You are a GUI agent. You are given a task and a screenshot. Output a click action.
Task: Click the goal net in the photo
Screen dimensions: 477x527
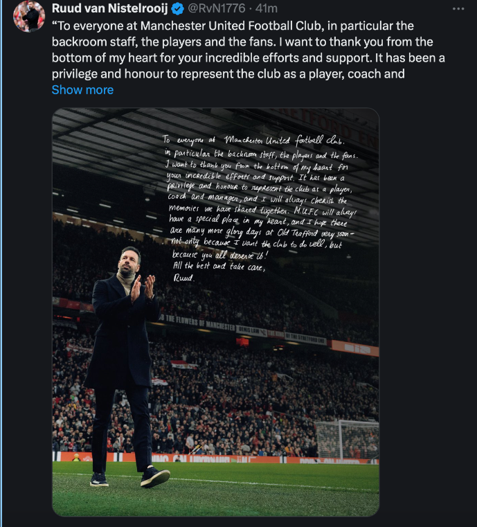(347, 440)
